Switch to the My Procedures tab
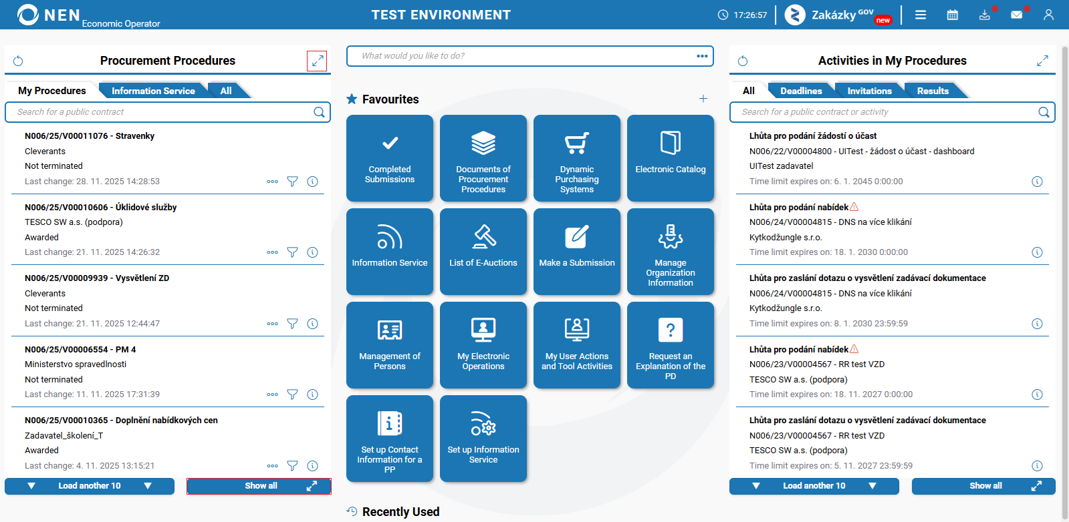The image size is (1069, 522). (x=52, y=91)
